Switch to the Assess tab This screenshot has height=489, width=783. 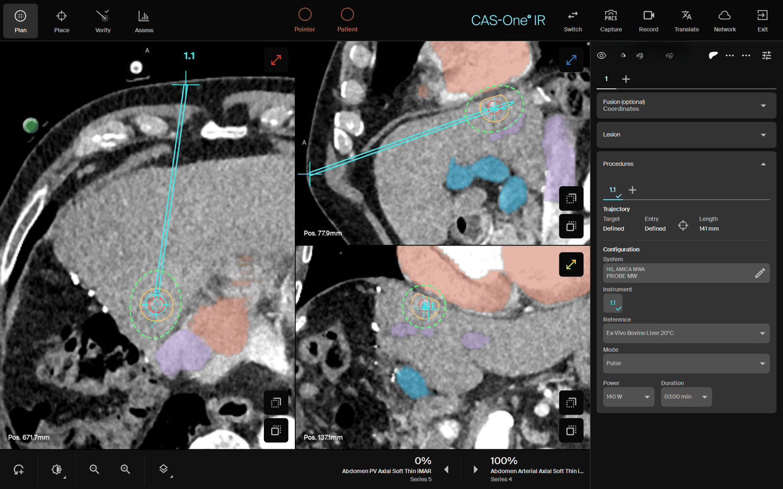(x=144, y=21)
